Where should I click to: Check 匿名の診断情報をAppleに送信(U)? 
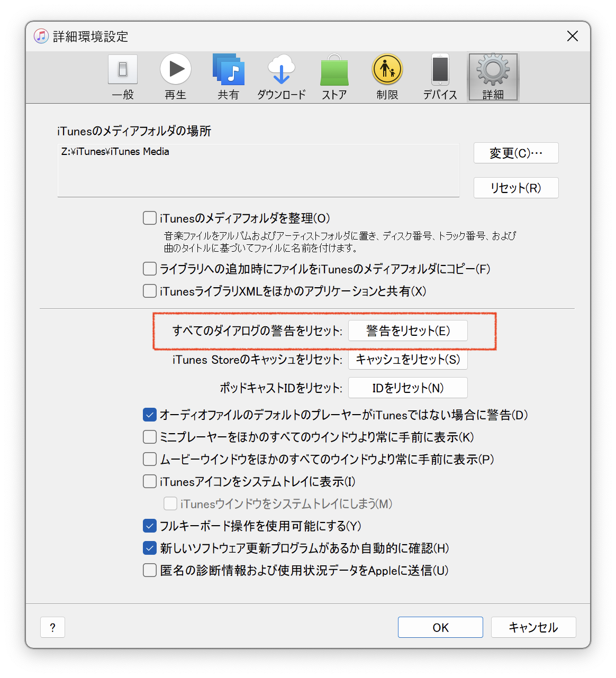[x=150, y=570]
